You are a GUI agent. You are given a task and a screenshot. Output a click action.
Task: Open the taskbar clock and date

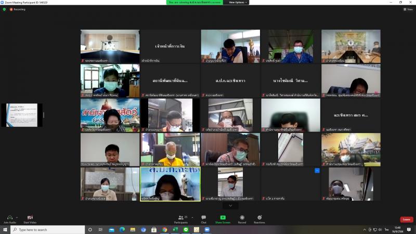click(x=397, y=229)
